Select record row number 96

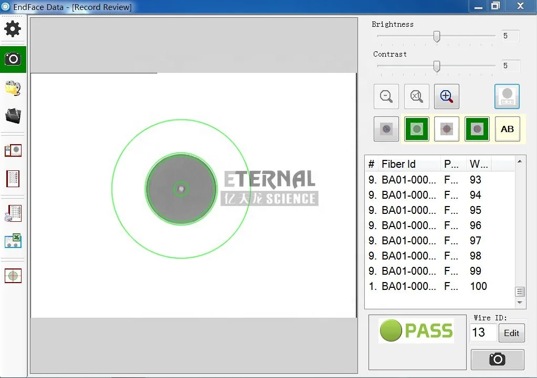pyautogui.click(x=440, y=225)
